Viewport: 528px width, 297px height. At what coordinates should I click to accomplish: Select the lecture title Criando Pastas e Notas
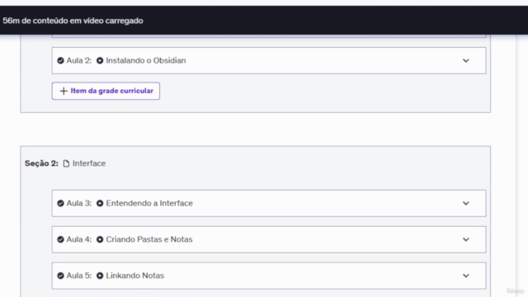click(149, 239)
